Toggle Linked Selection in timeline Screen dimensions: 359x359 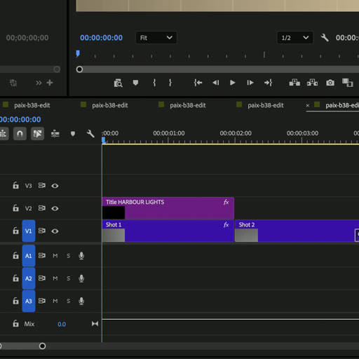coord(37,134)
